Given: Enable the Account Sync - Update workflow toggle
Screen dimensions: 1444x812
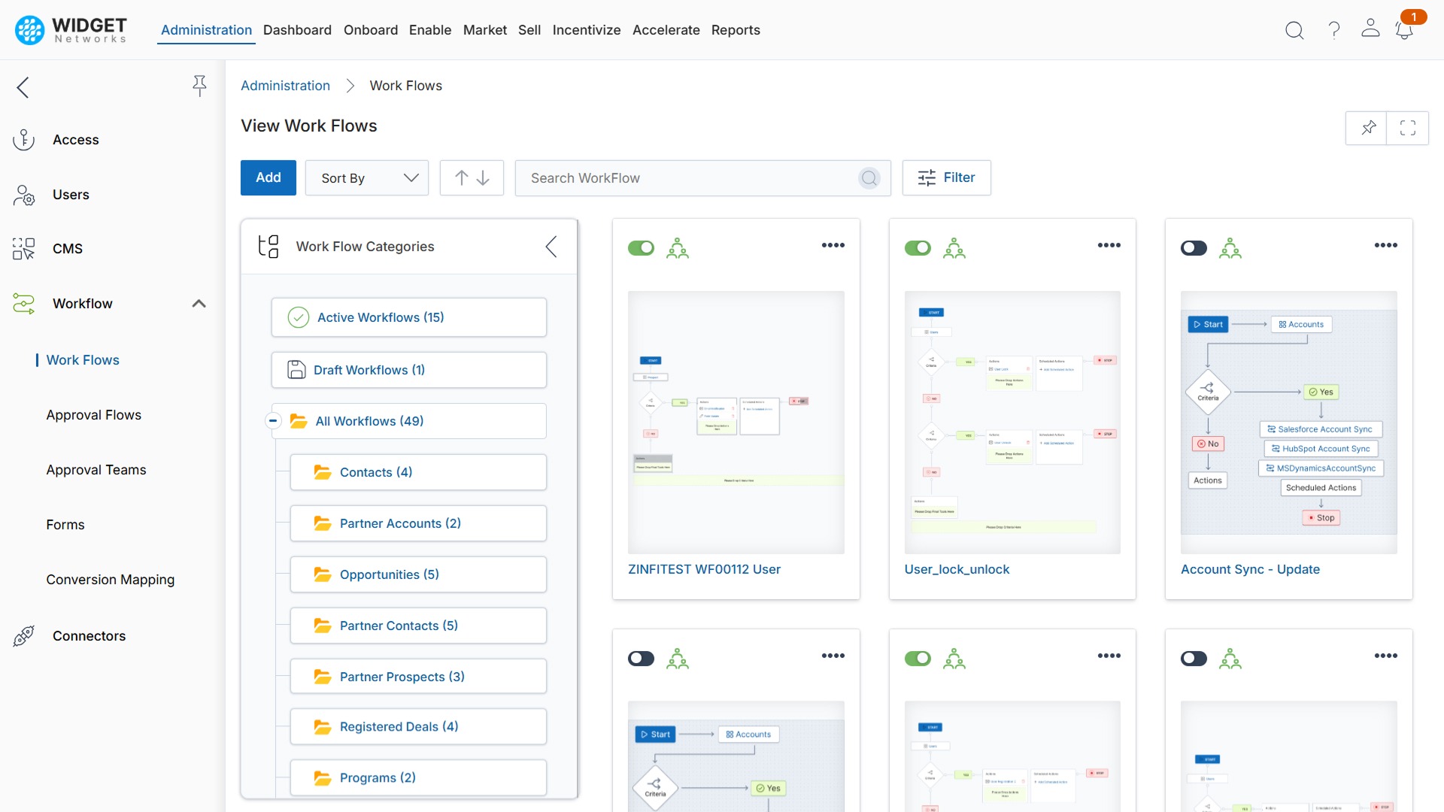Looking at the screenshot, I should tap(1194, 247).
